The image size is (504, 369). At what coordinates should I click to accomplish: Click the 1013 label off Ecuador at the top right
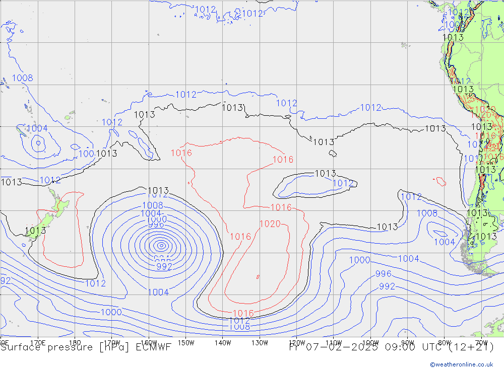[x=453, y=38]
